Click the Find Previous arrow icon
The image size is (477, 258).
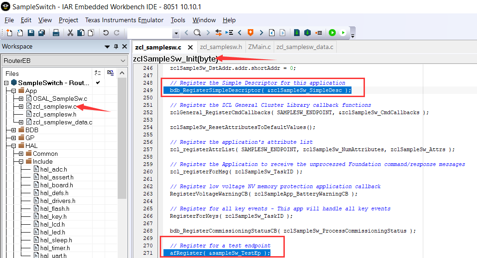(187, 32)
